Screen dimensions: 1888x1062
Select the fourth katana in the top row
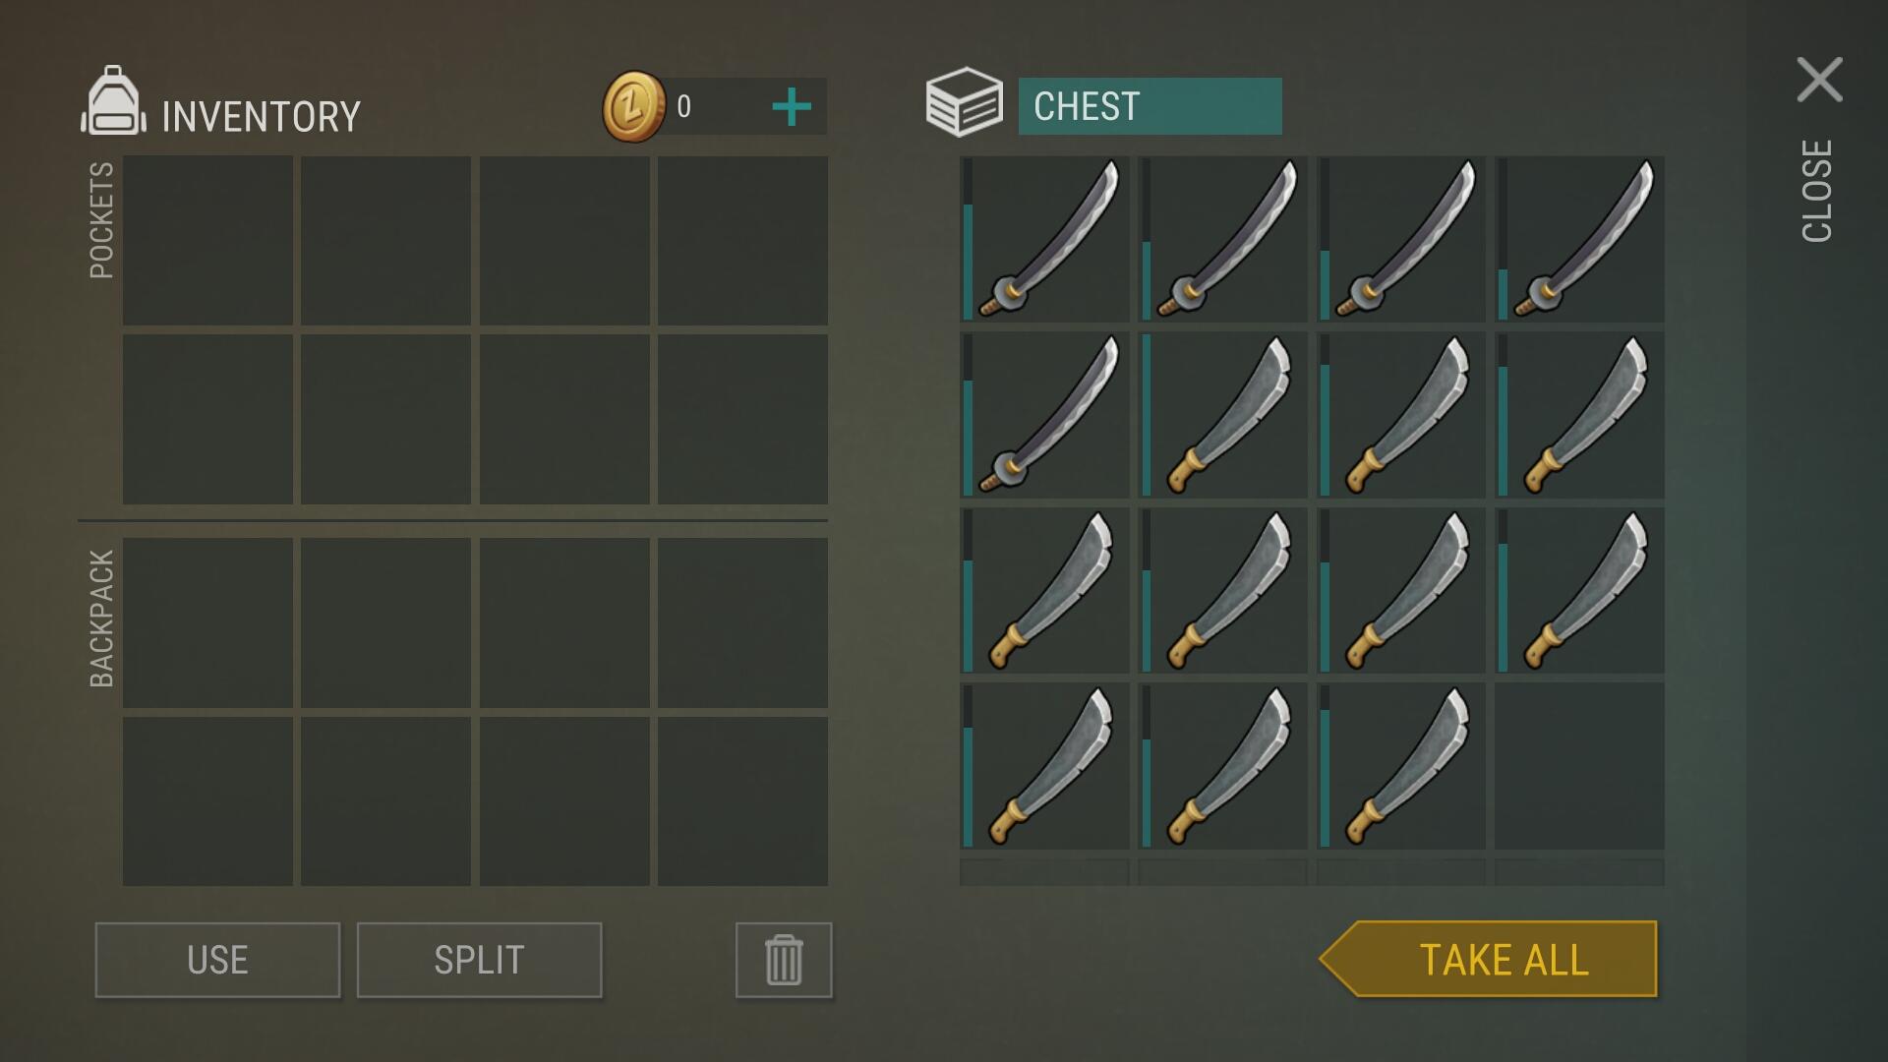coord(1579,239)
